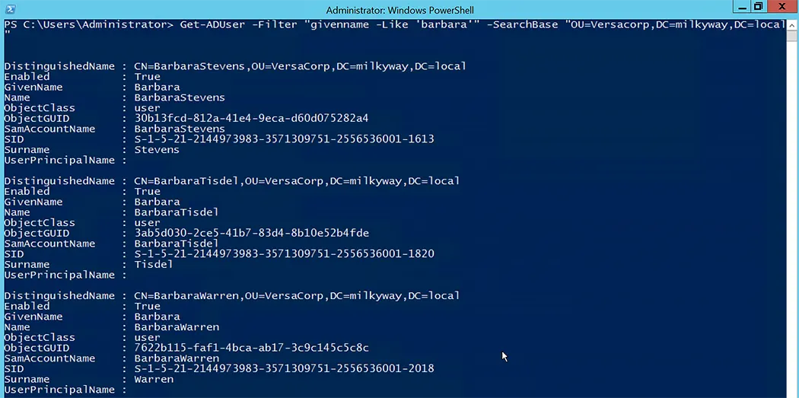The image size is (799, 398).
Task: Click the Name value 'BarbaraWarren'
Action: coord(177,326)
